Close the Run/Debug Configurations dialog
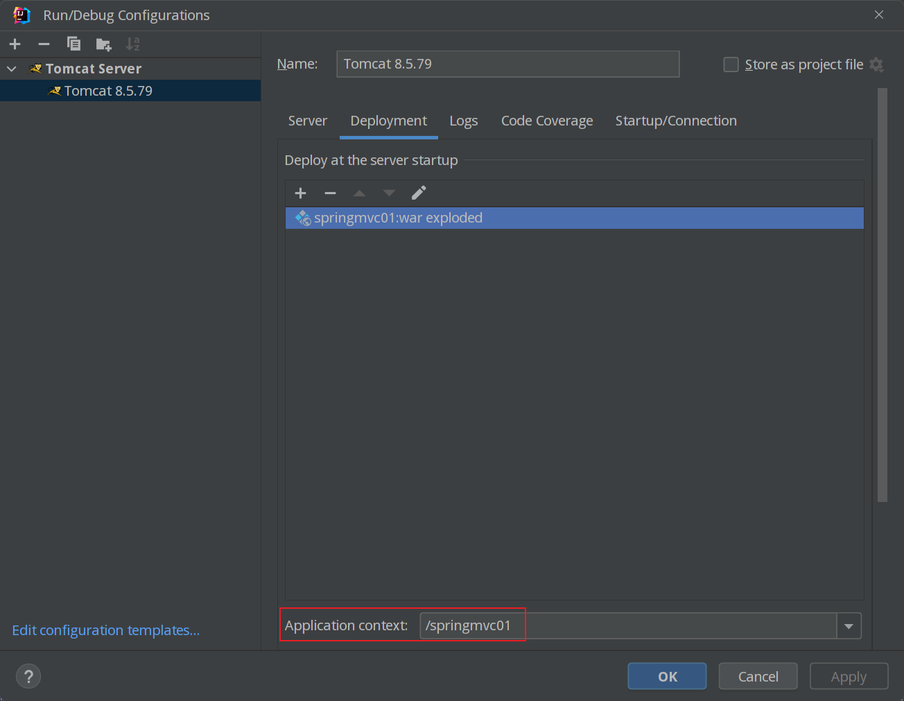The width and height of the screenshot is (904, 701). point(879,15)
